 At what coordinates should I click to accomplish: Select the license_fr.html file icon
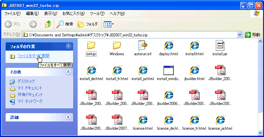click(x=194, y=120)
